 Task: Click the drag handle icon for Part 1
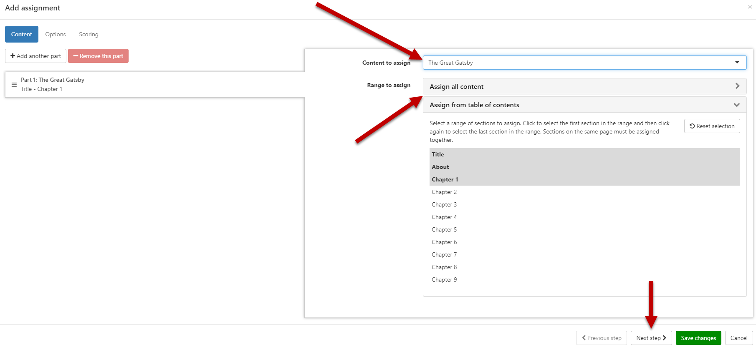(14, 85)
